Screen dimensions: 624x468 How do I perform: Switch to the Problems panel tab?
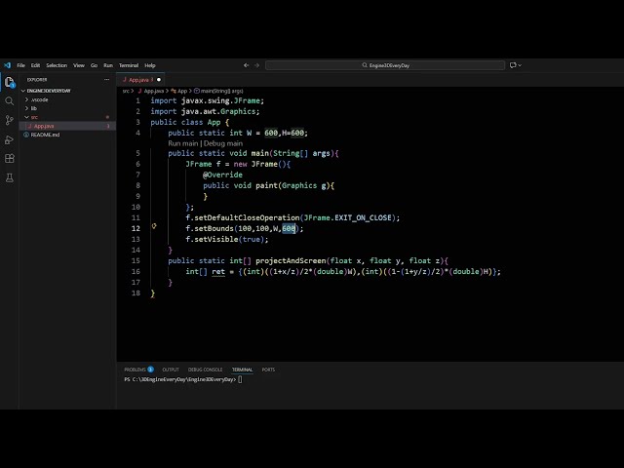(x=138, y=370)
